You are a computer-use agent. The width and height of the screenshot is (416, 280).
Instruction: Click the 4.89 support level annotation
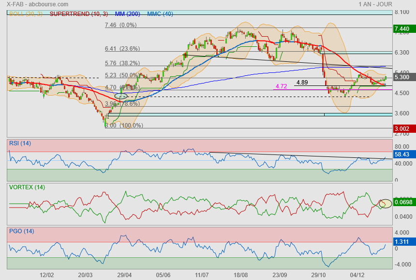[x=302, y=83]
